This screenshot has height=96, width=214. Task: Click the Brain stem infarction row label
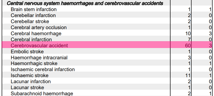coord(34,9)
